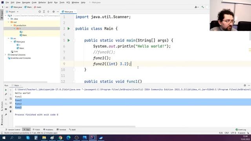Collapse the root project node 1
251x141 pixels.
(x=5, y=16)
